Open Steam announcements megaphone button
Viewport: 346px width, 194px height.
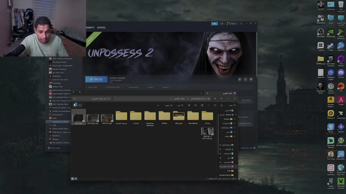214,24
